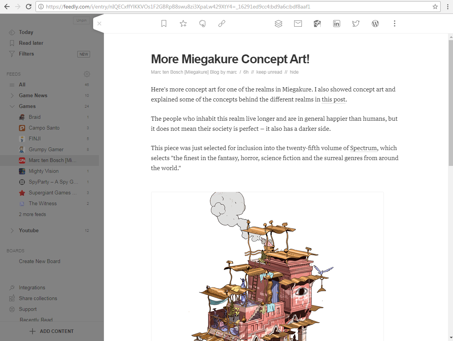Bookmark this page with the browser star

[x=435, y=7]
